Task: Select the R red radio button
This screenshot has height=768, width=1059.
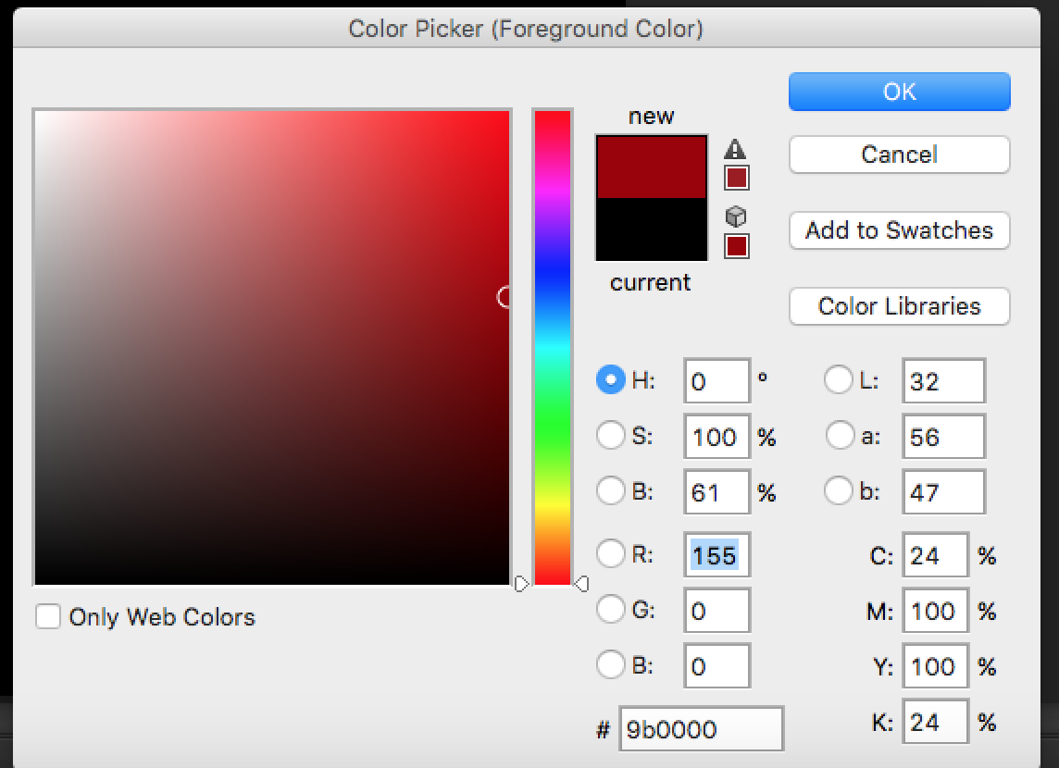Action: click(611, 554)
